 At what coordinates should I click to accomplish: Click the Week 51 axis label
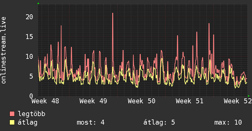point(190,101)
